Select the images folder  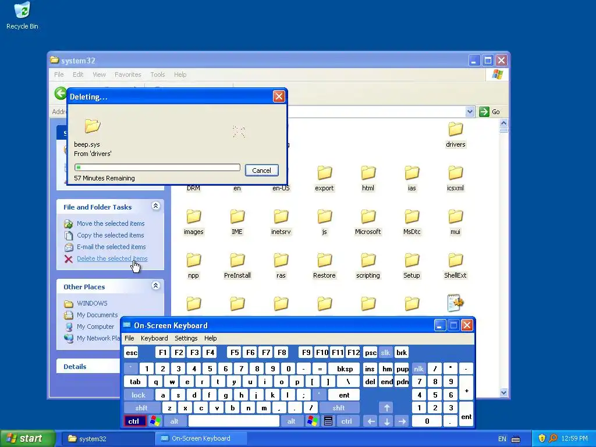coord(193,222)
